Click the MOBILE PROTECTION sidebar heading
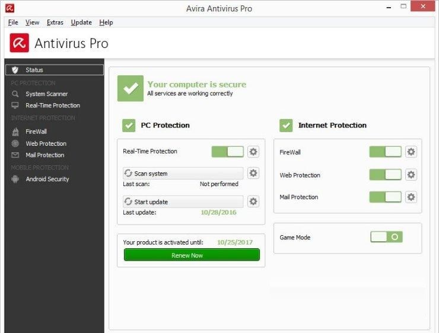 (x=40, y=168)
